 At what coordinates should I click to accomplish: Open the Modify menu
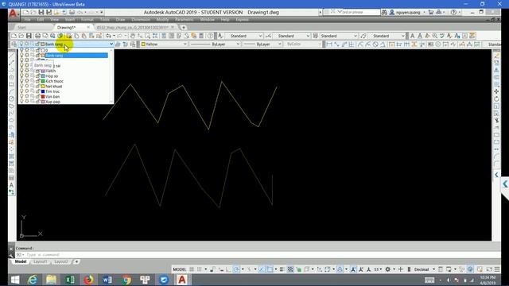click(x=162, y=20)
